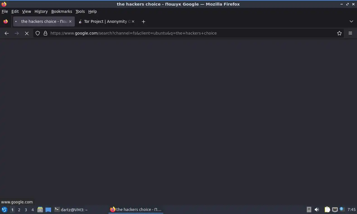Image resolution: width=357 pixels, height=214 pixels.
Task: Open Firefox View pinned icon
Action: (x=6, y=21)
